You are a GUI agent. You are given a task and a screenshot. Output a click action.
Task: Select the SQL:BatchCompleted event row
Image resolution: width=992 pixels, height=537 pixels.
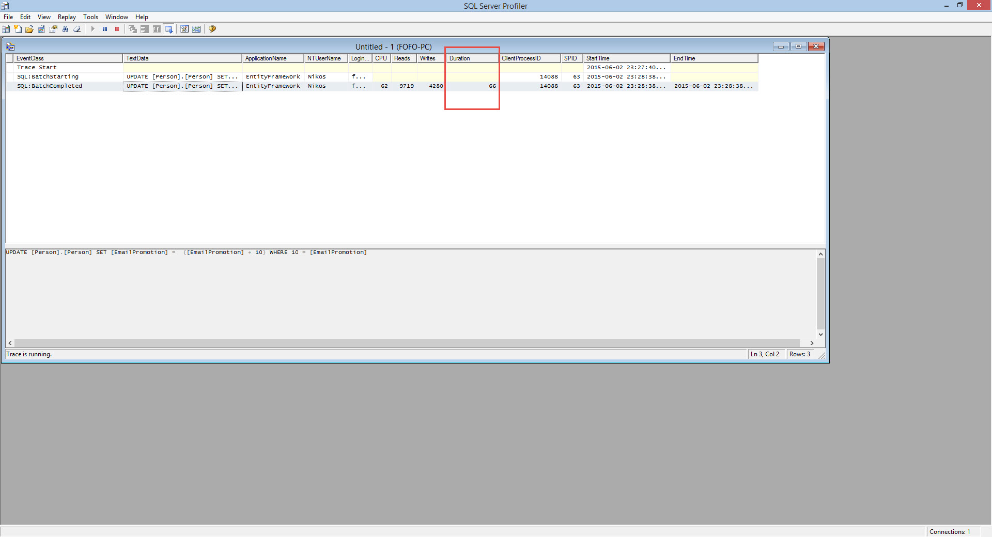coord(382,86)
